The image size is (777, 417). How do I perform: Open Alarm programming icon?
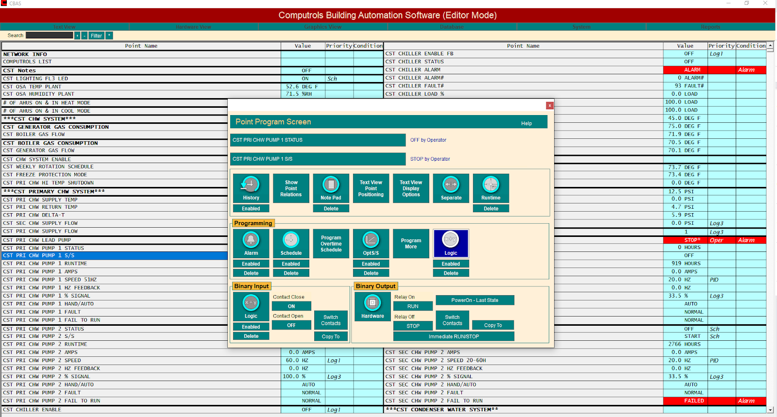pos(251,243)
